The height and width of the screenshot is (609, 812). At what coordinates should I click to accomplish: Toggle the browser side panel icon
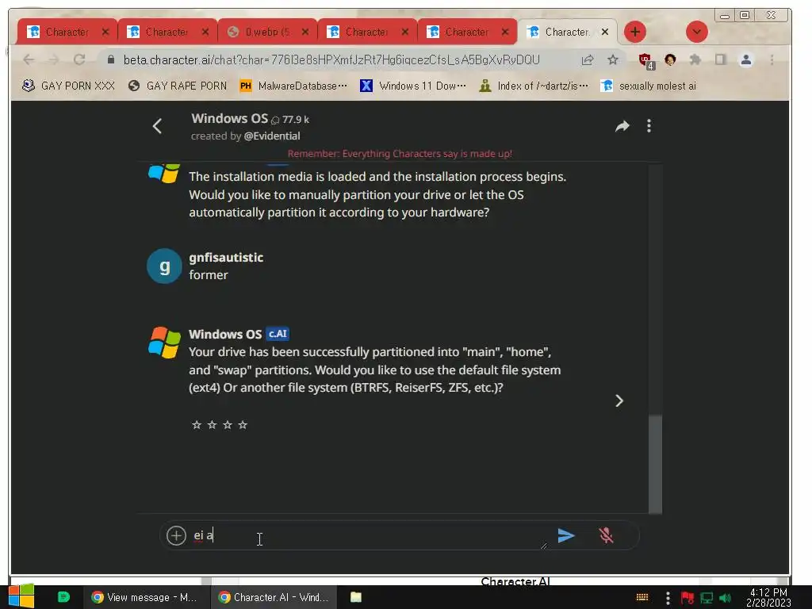(720, 60)
